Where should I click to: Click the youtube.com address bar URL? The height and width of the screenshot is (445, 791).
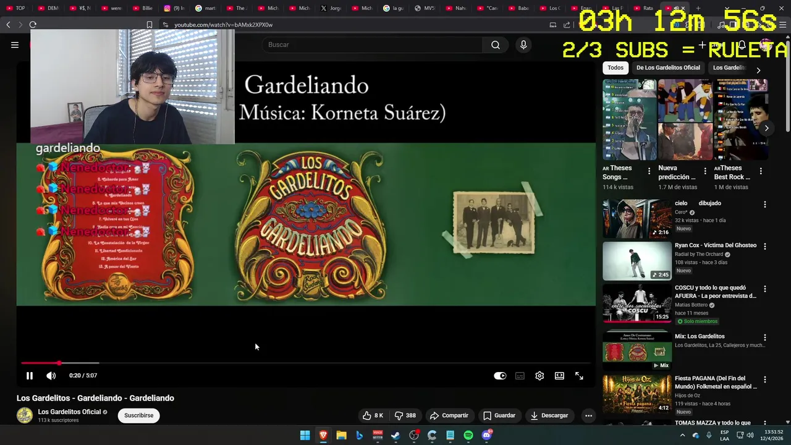coord(223,25)
